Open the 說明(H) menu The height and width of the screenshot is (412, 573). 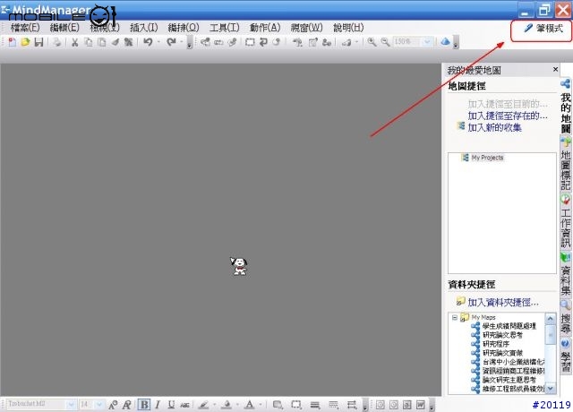348,28
